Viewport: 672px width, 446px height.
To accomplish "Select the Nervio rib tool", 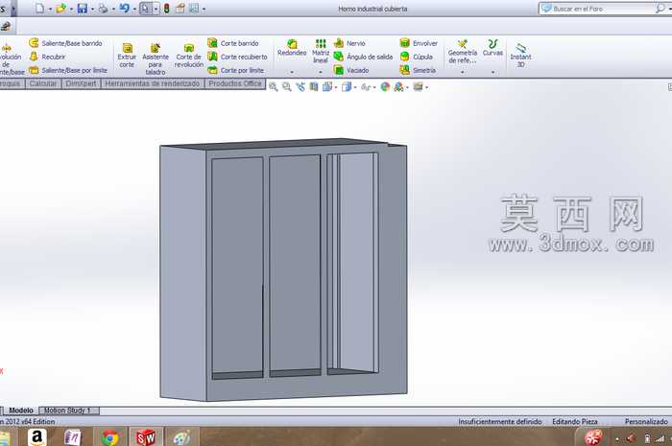I will pyautogui.click(x=349, y=43).
